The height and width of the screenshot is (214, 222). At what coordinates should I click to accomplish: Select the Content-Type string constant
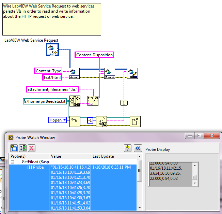point(48,71)
